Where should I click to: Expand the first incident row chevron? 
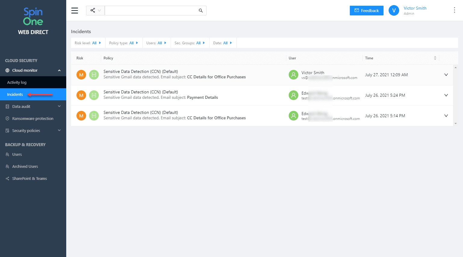tap(446, 75)
